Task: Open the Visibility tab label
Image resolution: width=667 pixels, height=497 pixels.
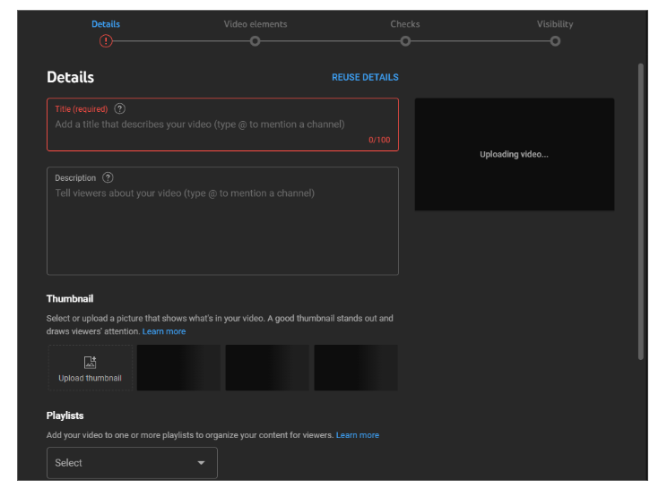Action: (555, 24)
